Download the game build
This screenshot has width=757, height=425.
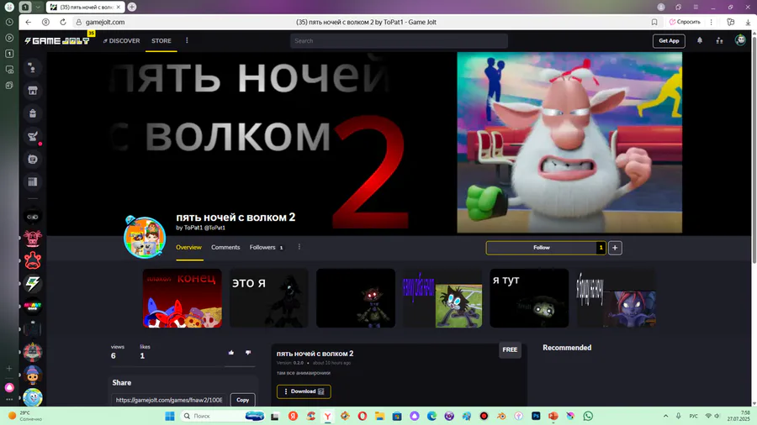point(304,391)
